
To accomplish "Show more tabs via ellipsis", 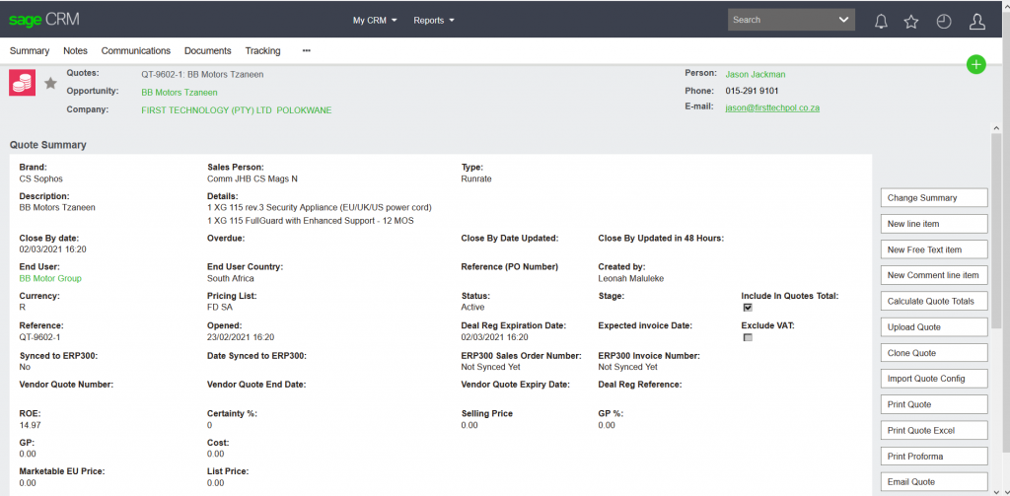I will click(307, 50).
